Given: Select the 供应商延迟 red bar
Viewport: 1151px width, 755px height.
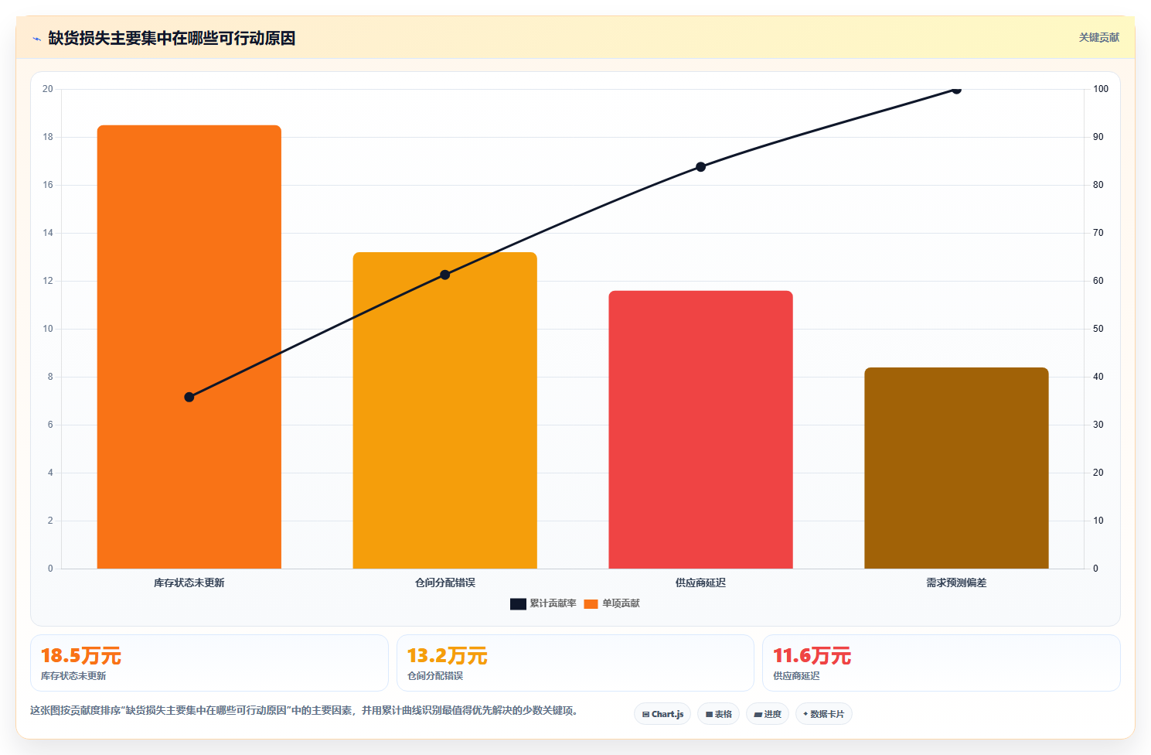Looking at the screenshot, I should click(700, 429).
